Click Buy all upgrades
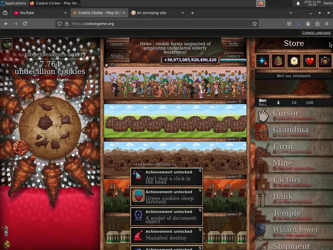333x250 pixels. (294, 76)
